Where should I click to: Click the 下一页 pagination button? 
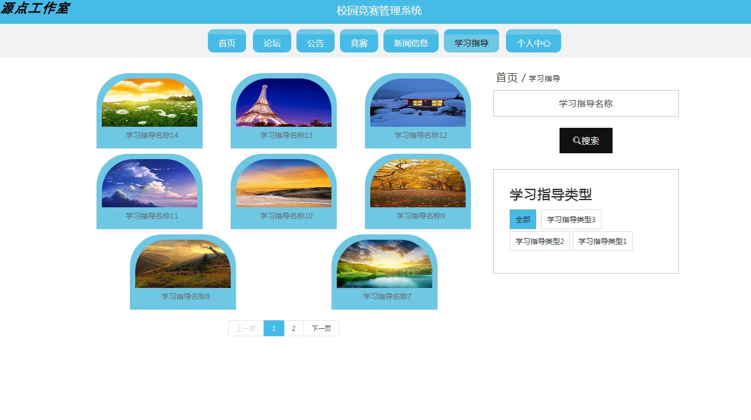click(x=321, y=328)
